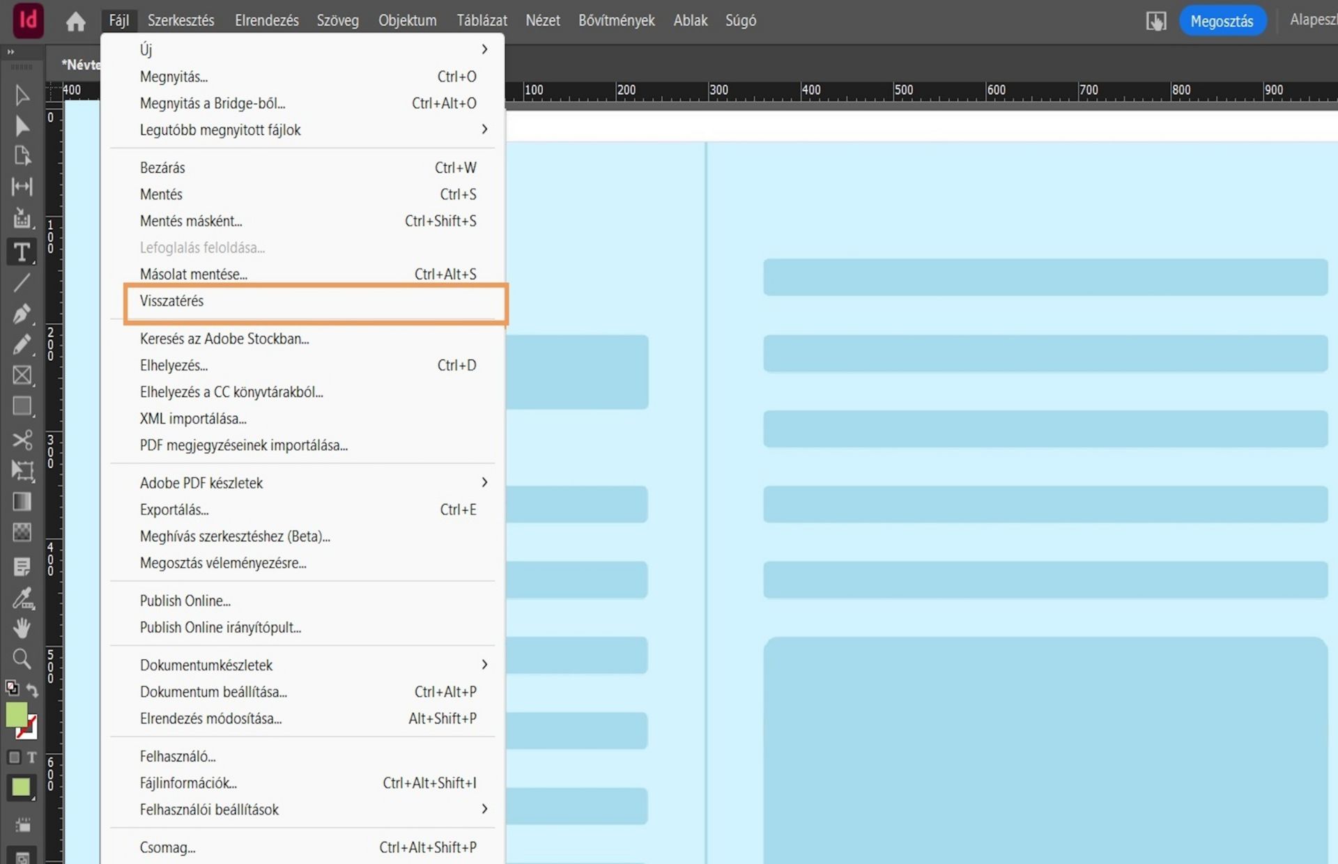
Task: Select the Pen tool
Action: (x=22, y=314)
